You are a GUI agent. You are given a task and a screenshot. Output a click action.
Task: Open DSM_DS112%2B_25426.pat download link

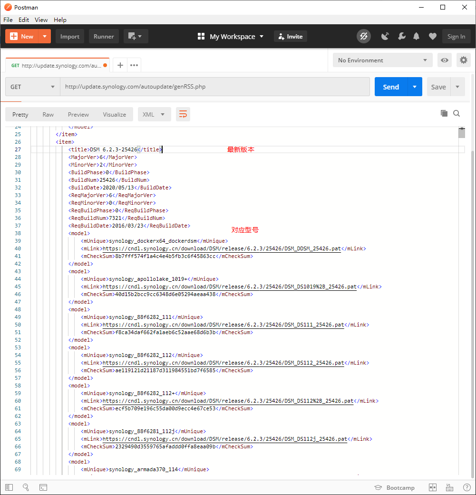(x=228, y=401)
